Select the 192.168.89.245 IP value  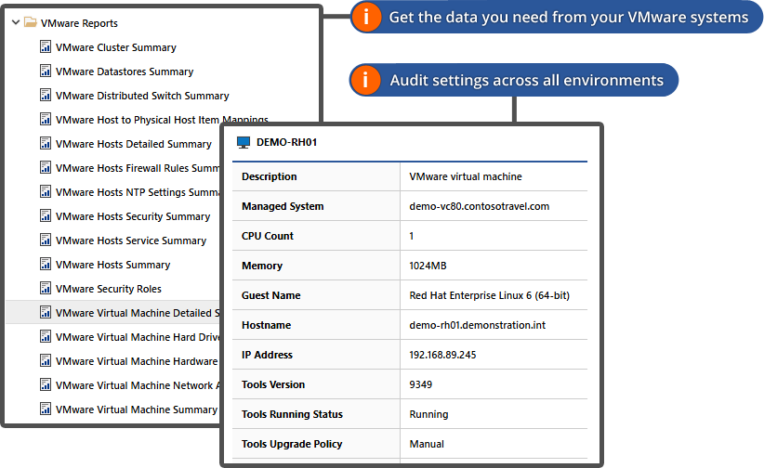pos(442,355)
